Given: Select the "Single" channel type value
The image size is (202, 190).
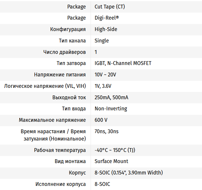Looking at the screenshot, I should (102, 41).
